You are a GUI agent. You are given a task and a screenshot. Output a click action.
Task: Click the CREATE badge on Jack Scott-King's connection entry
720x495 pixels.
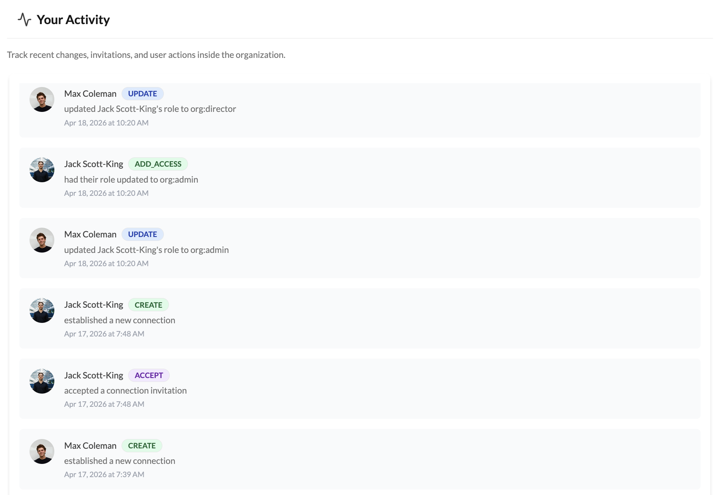[148, 305]
